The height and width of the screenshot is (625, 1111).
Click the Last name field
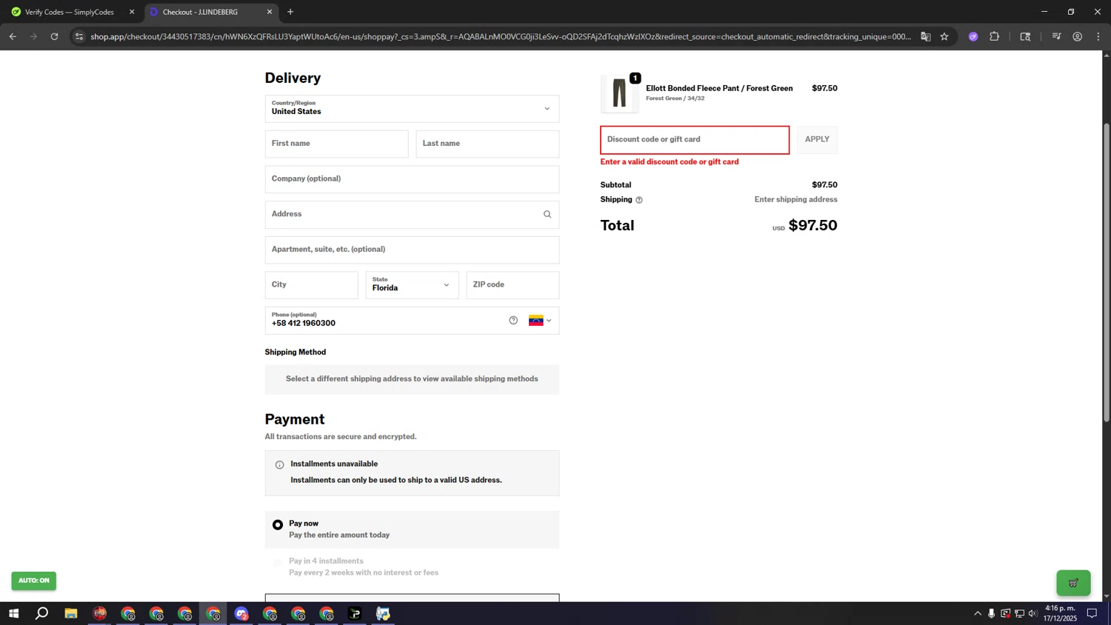coord(487,144)
